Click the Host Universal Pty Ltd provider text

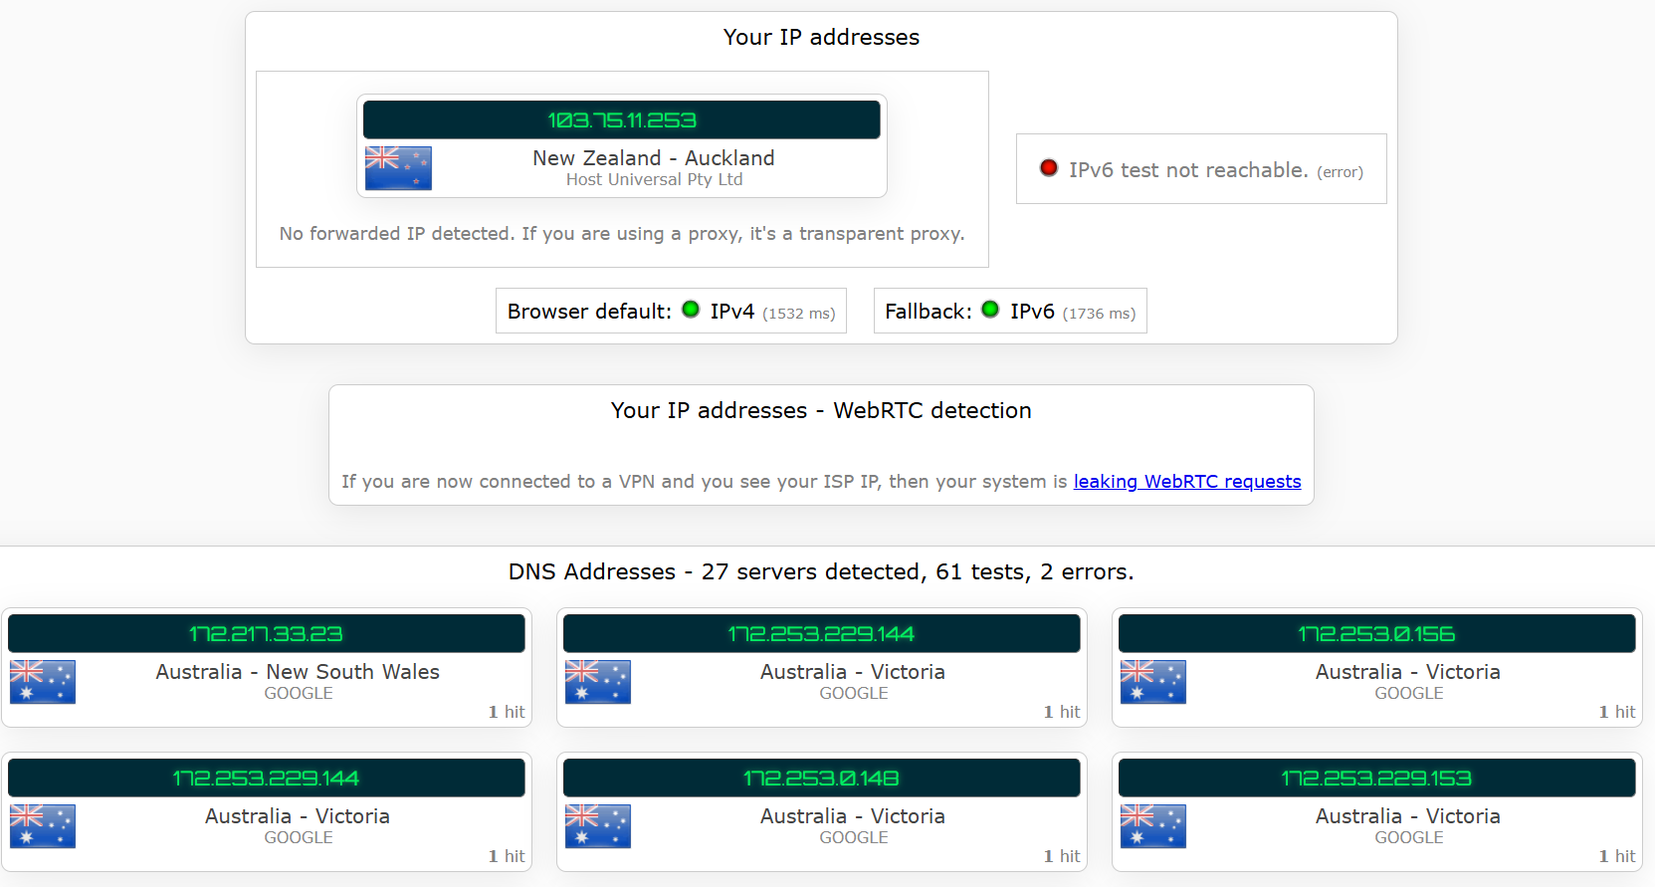tap(655, 180)
